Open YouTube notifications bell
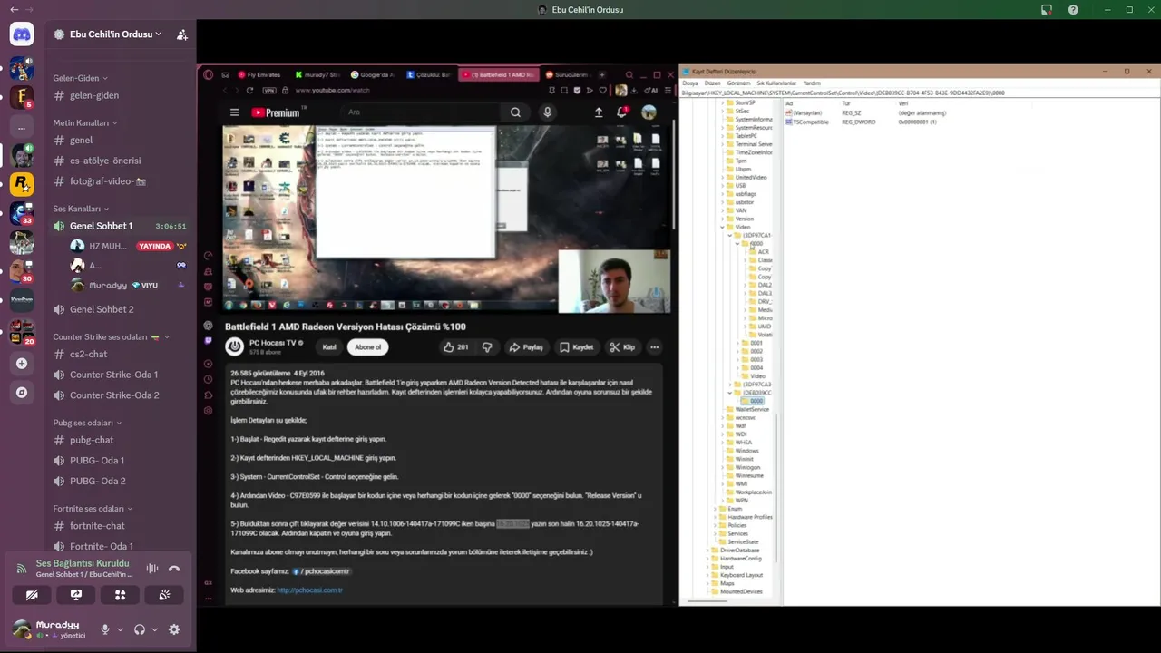The image size is (1161, 653). (622, 112)
